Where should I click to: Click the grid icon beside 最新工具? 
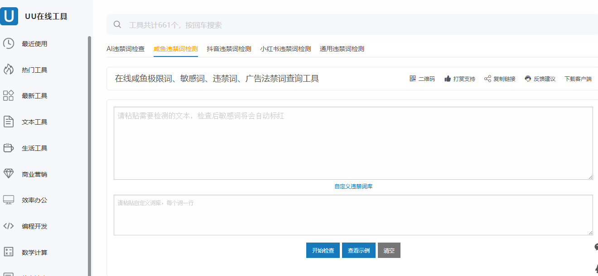pyautogui.click(x=9, y=96)
